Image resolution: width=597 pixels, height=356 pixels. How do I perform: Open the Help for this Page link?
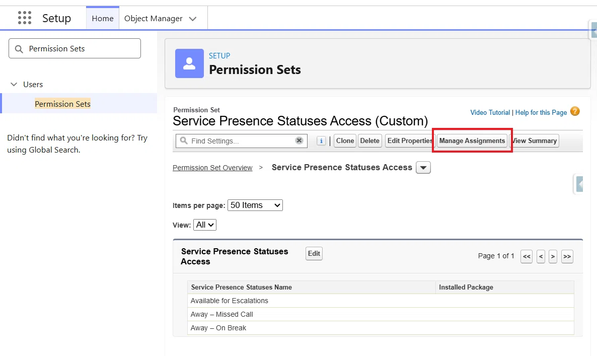point(541,112)
